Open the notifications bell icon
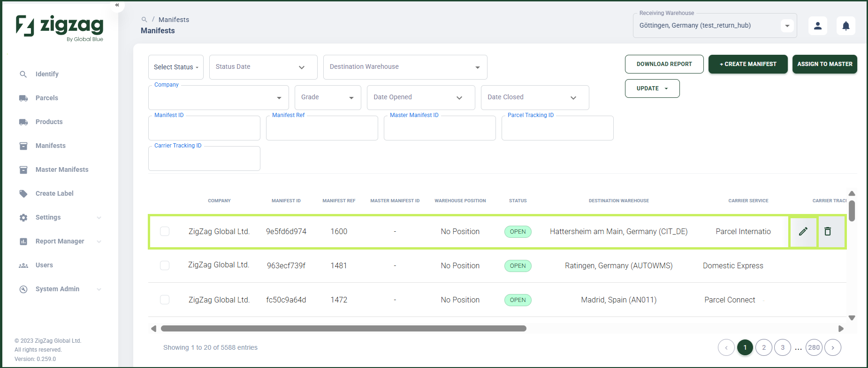 [x=846, y=26]
